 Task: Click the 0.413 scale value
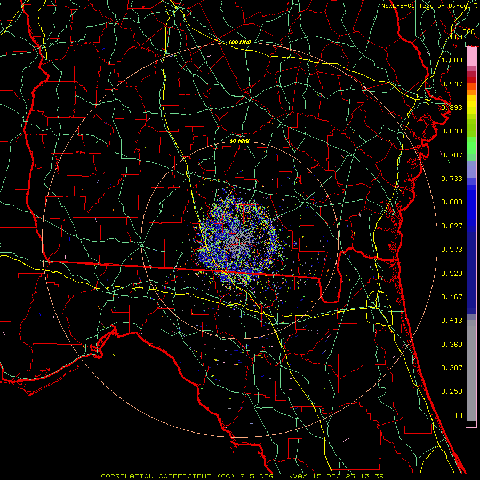452,320
